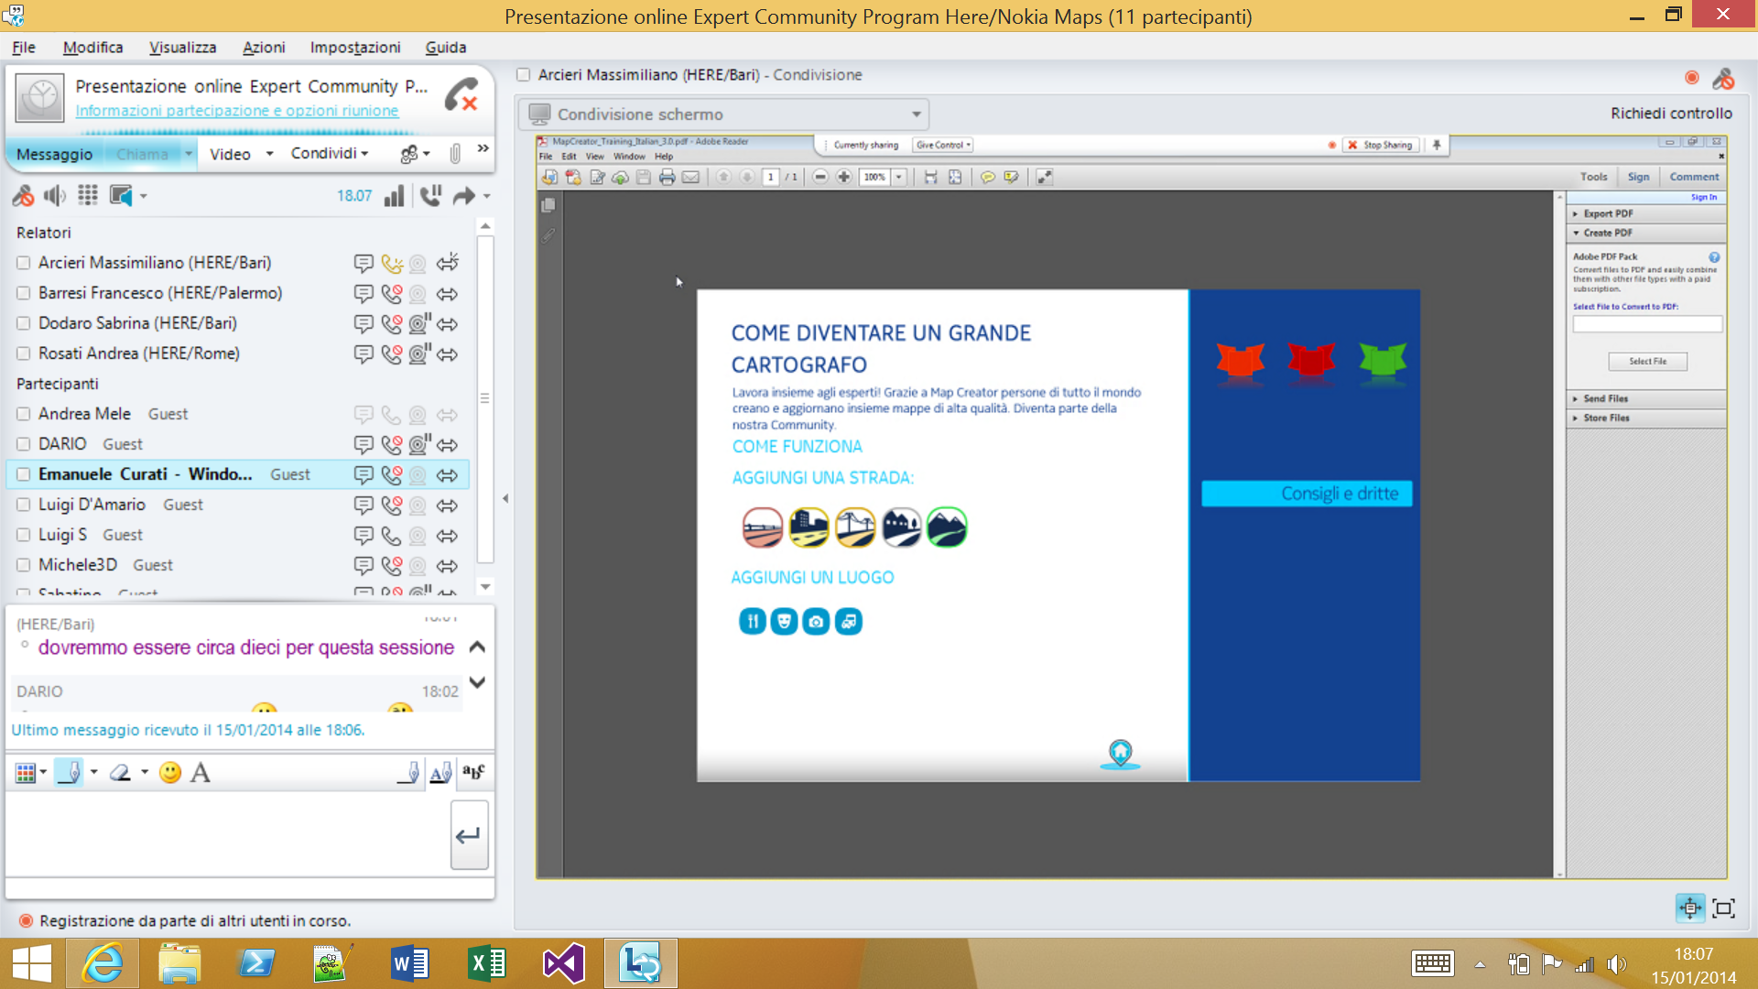Image resolution: width=1758 pixels, height=989 pixels.
Task: Send the message with enter arrow button
Action: pyautogui.click(x=469, y=834)
